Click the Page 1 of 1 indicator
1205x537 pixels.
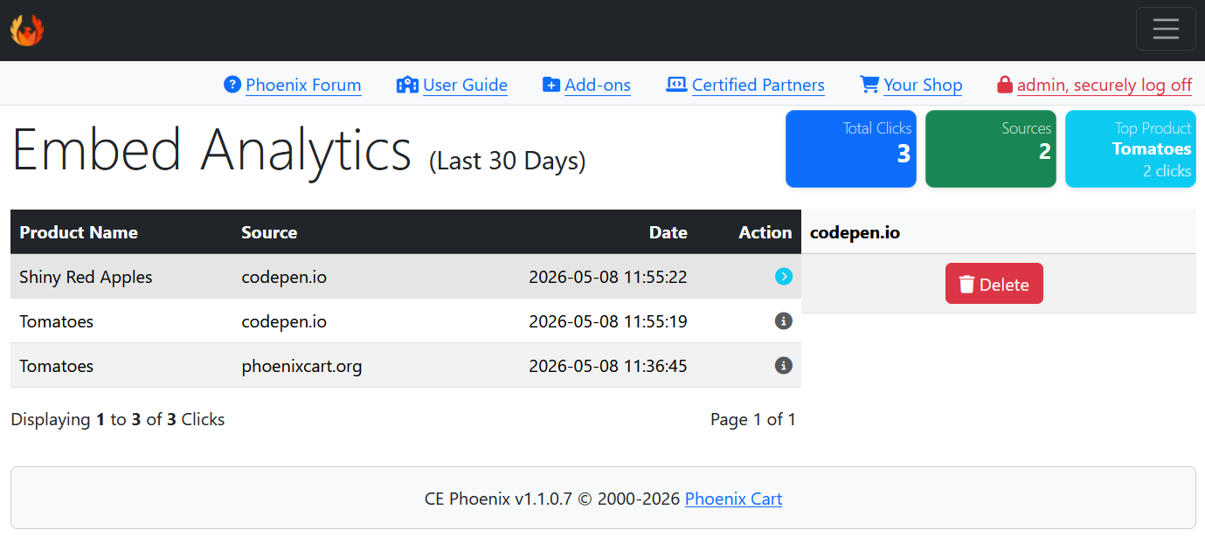tap(753, 419)
